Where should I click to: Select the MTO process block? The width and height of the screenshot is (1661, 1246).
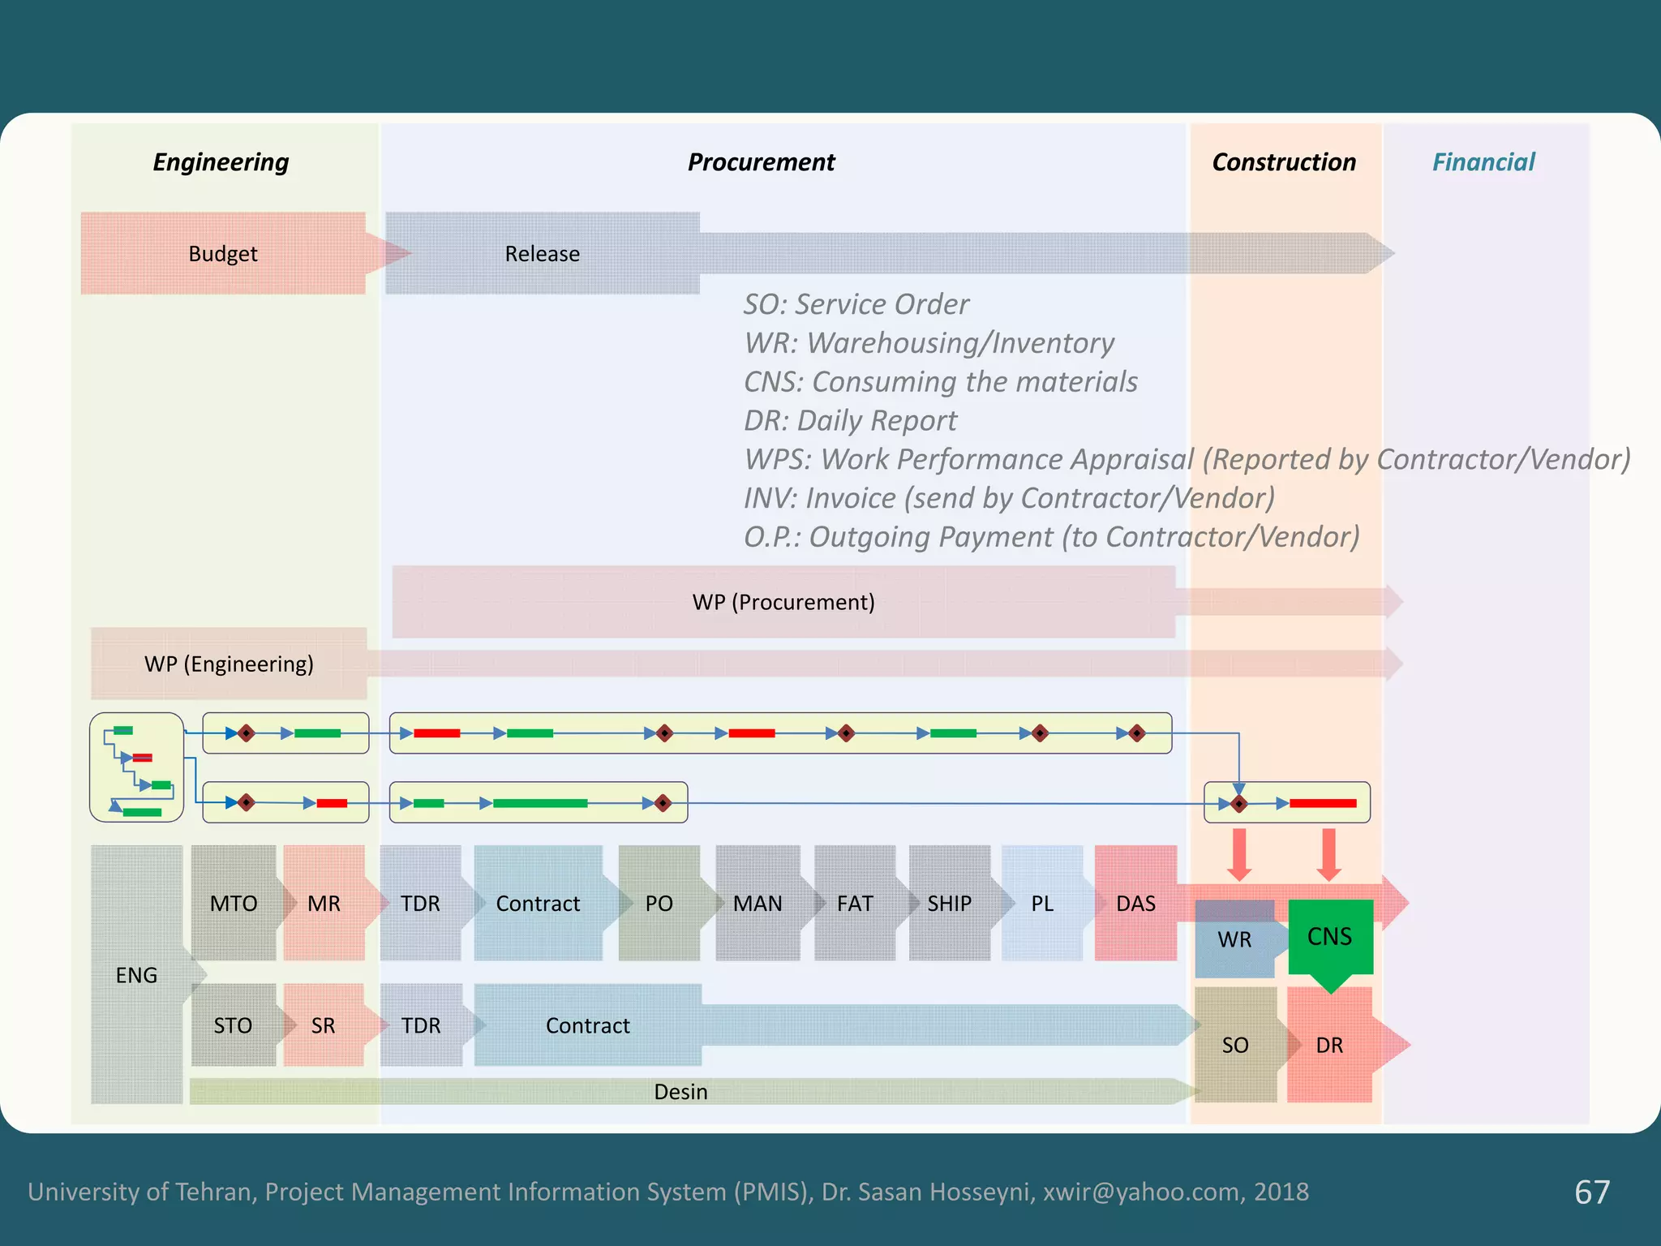234,903
